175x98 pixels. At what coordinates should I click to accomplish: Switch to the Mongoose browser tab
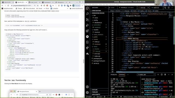click(61, 2)
